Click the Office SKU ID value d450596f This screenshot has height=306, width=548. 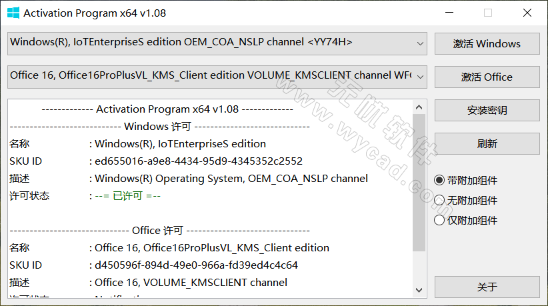196,265
